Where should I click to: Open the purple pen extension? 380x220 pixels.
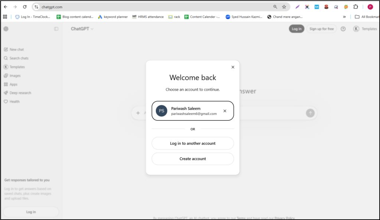pos(297,7)
